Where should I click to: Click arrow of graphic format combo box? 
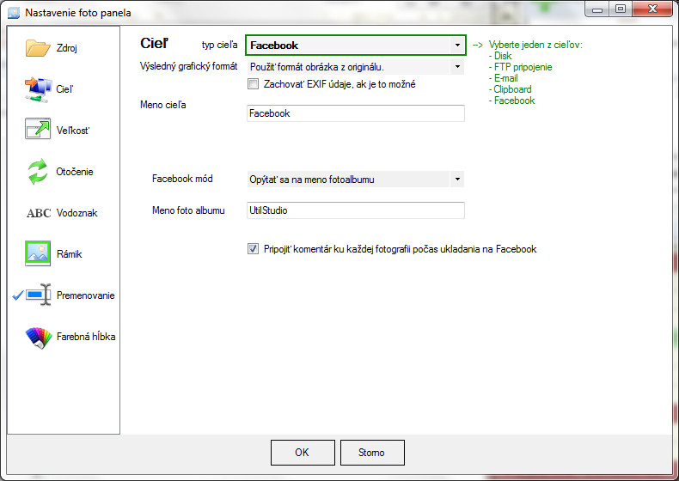[457, 67]
